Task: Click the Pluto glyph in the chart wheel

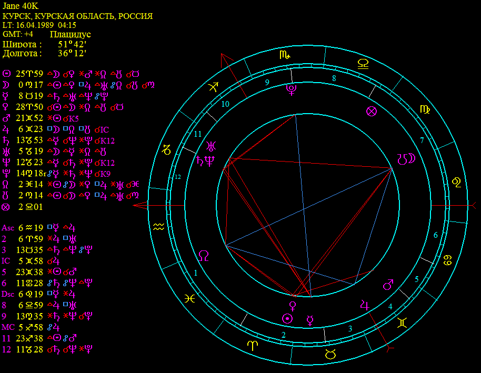Action: [290, 90]
